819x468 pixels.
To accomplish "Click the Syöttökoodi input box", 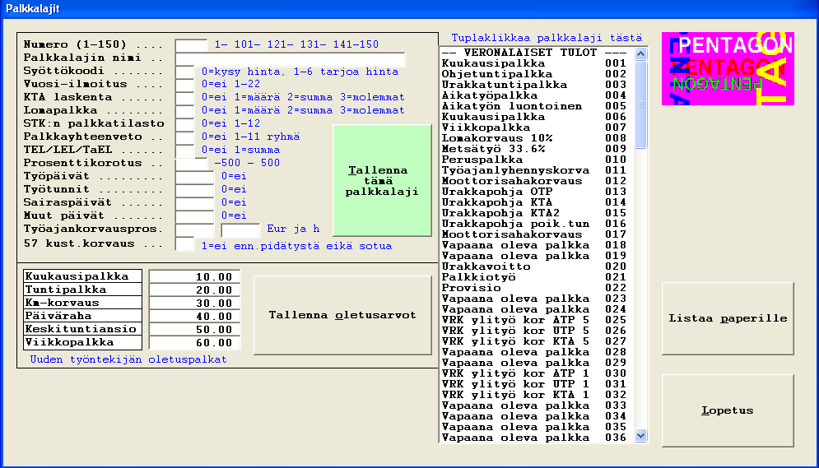I will click(x=185, y=72).
